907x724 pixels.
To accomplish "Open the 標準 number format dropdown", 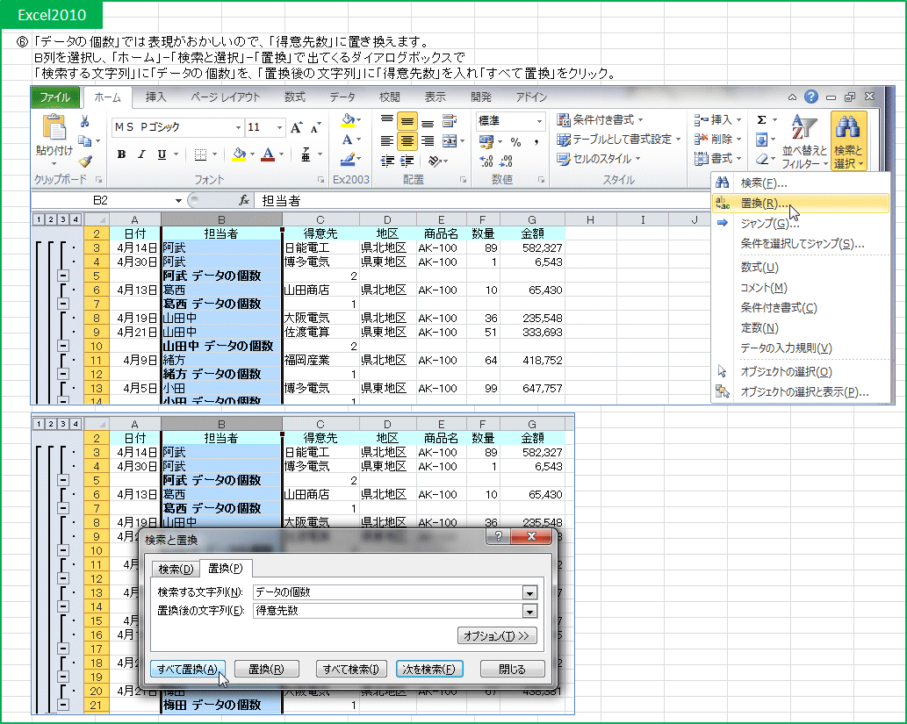I will click(538, 121).
